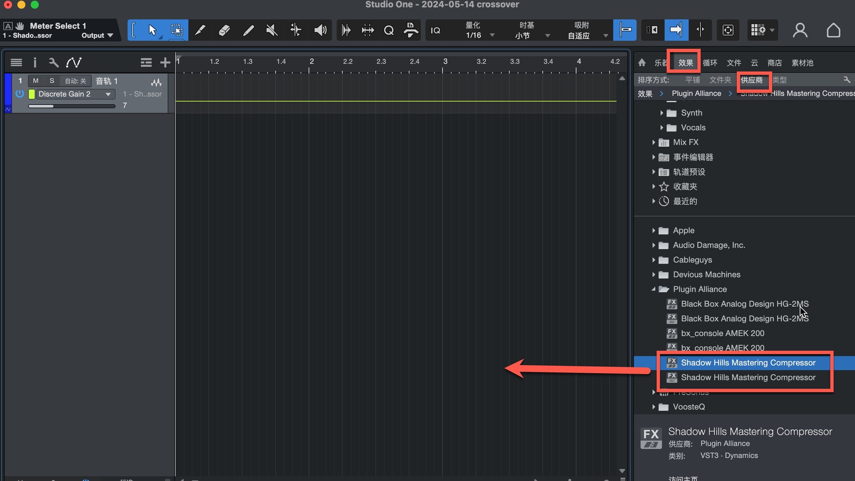
Task: Click timeline ruler at bar 3
Action: point(445,62)
